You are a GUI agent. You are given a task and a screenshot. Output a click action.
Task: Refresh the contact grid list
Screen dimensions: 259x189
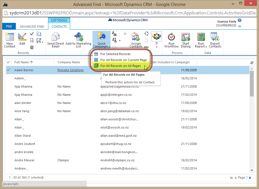pyautogui.click(x=252, y=63)
